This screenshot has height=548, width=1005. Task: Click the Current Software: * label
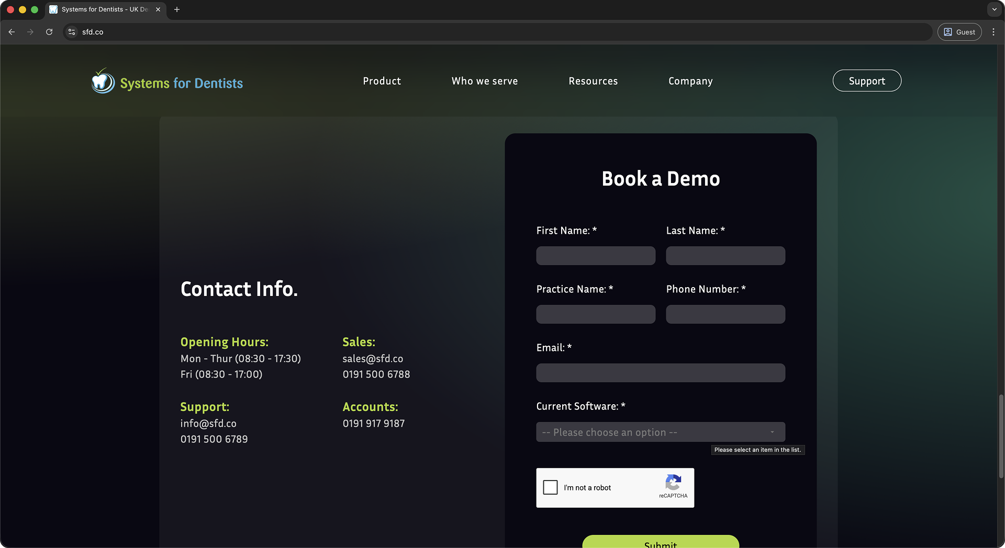[x=581, y=406]
